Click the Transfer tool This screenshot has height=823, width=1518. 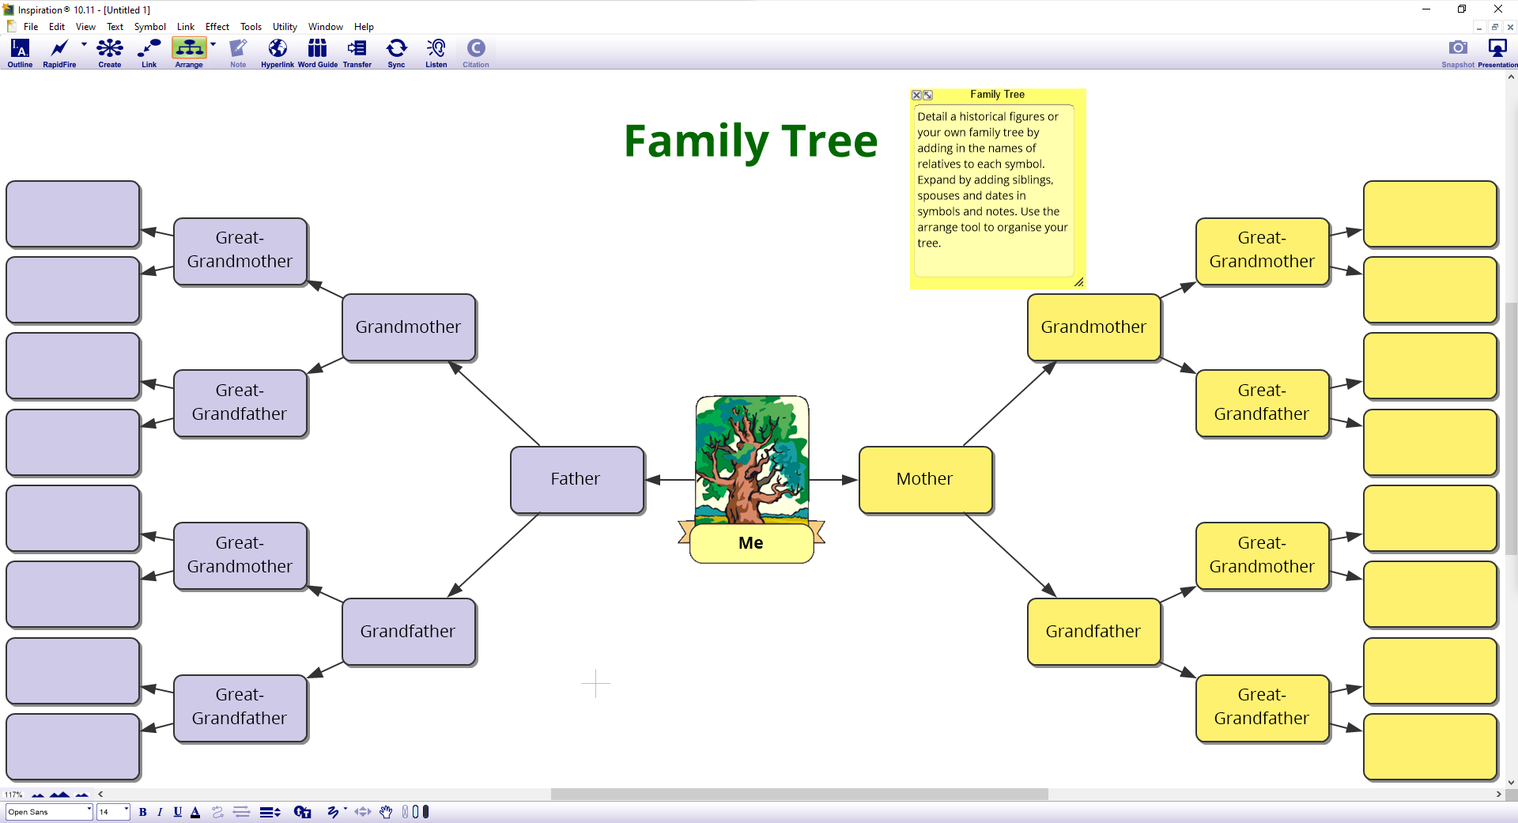tap(357, 53)
